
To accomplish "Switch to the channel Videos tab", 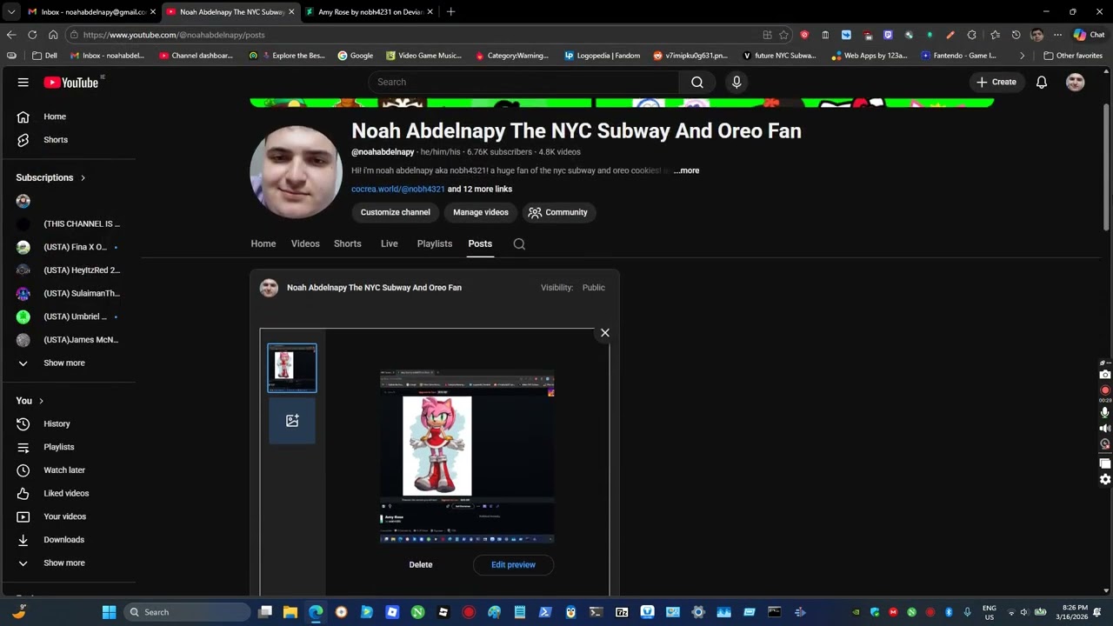I will (x=305, y=244).
